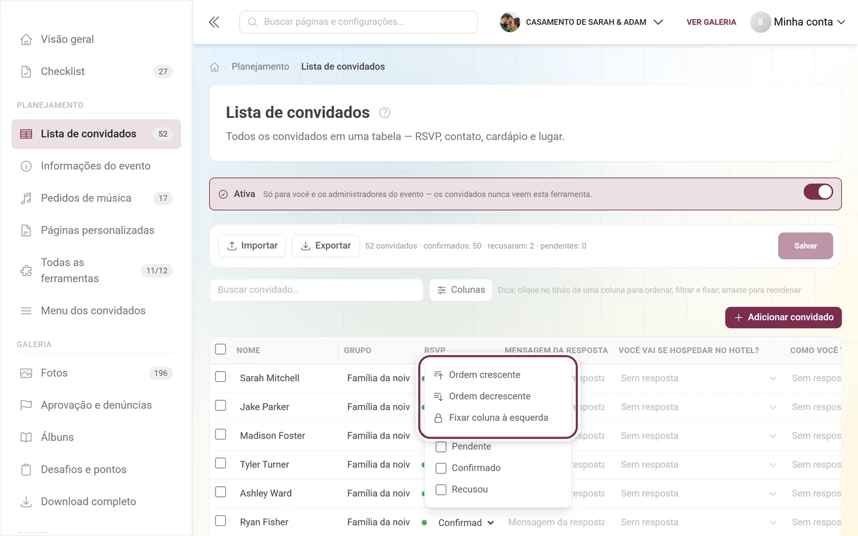Open the Colunas column picker
Image resolution: width=858 pixels, height=536 pixels.
pyautogui.click(x=461, y=290)
